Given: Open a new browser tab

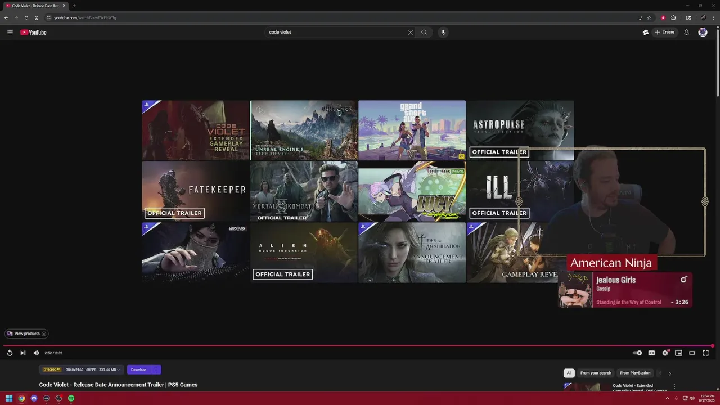Looking at the screenshot, I should (74, 6).
